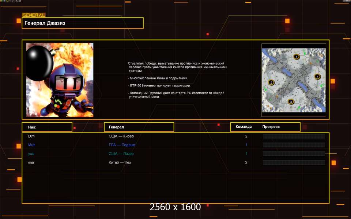Click the ГЛА — Подрыв general entry
The height and width of the screenshot is (219, 351).
pos(122,145)
